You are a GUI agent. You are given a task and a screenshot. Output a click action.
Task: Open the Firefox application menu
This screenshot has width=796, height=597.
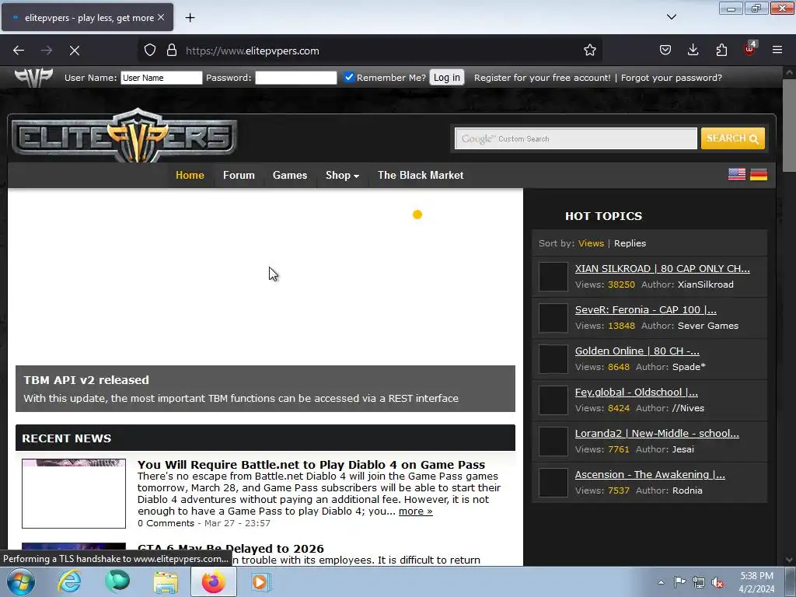point(777,51)
